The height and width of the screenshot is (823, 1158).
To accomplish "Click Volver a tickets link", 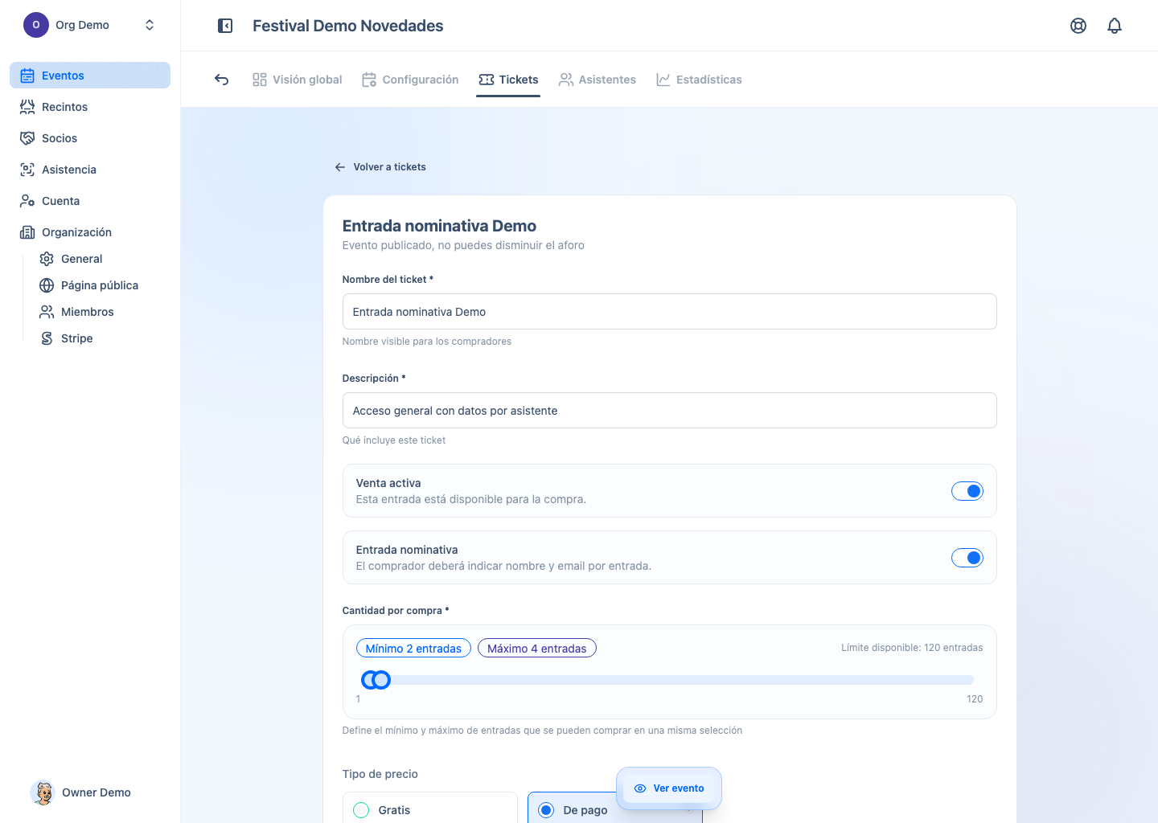I will 380,167.
